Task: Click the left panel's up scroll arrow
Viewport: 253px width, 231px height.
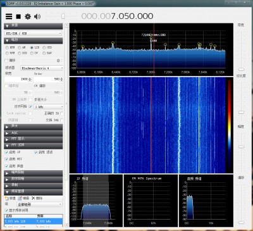Action: pyautogui.click(x=66, y=25)
